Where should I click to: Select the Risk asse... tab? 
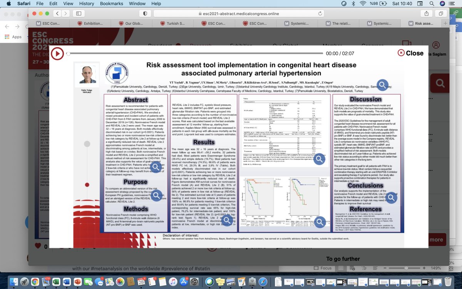pyautogui.click(x=422, y=24)
